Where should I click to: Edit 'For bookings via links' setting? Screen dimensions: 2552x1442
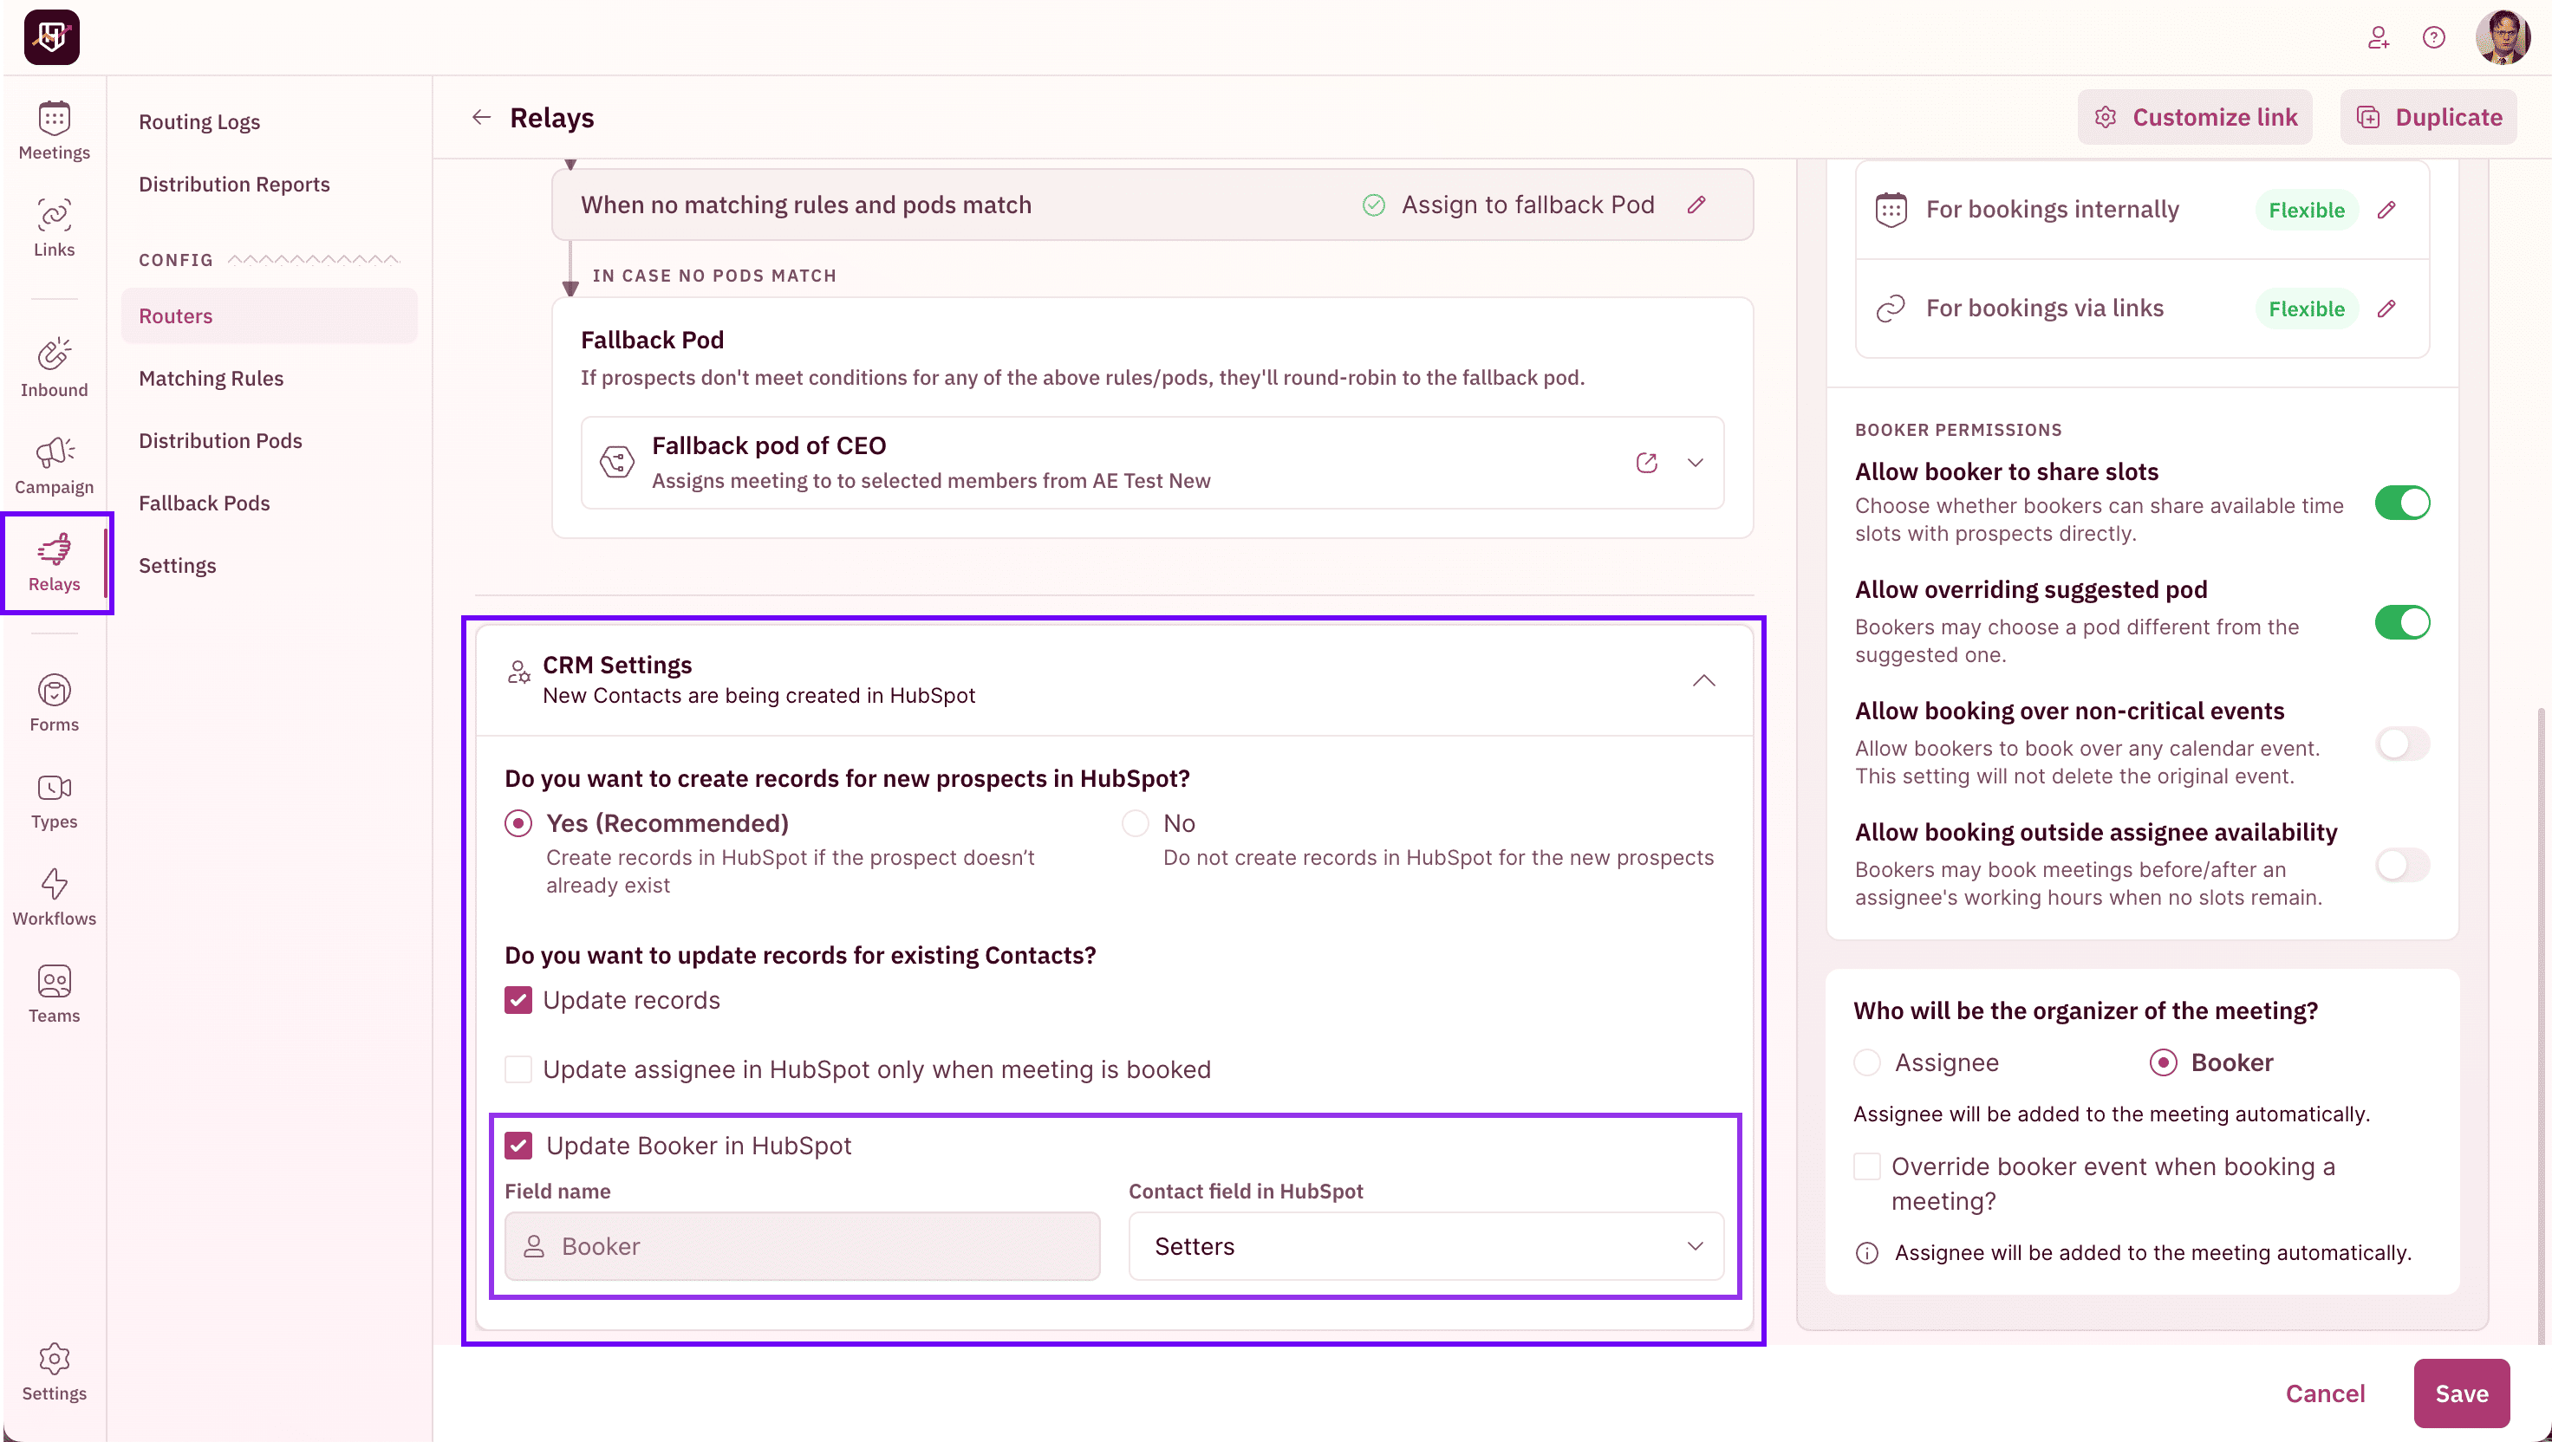2386,309
